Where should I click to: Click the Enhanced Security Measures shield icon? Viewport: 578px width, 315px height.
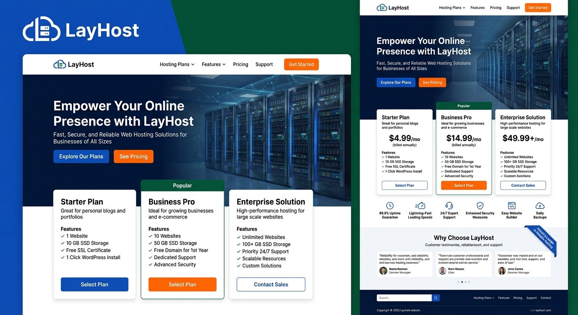tap(480, 205)
